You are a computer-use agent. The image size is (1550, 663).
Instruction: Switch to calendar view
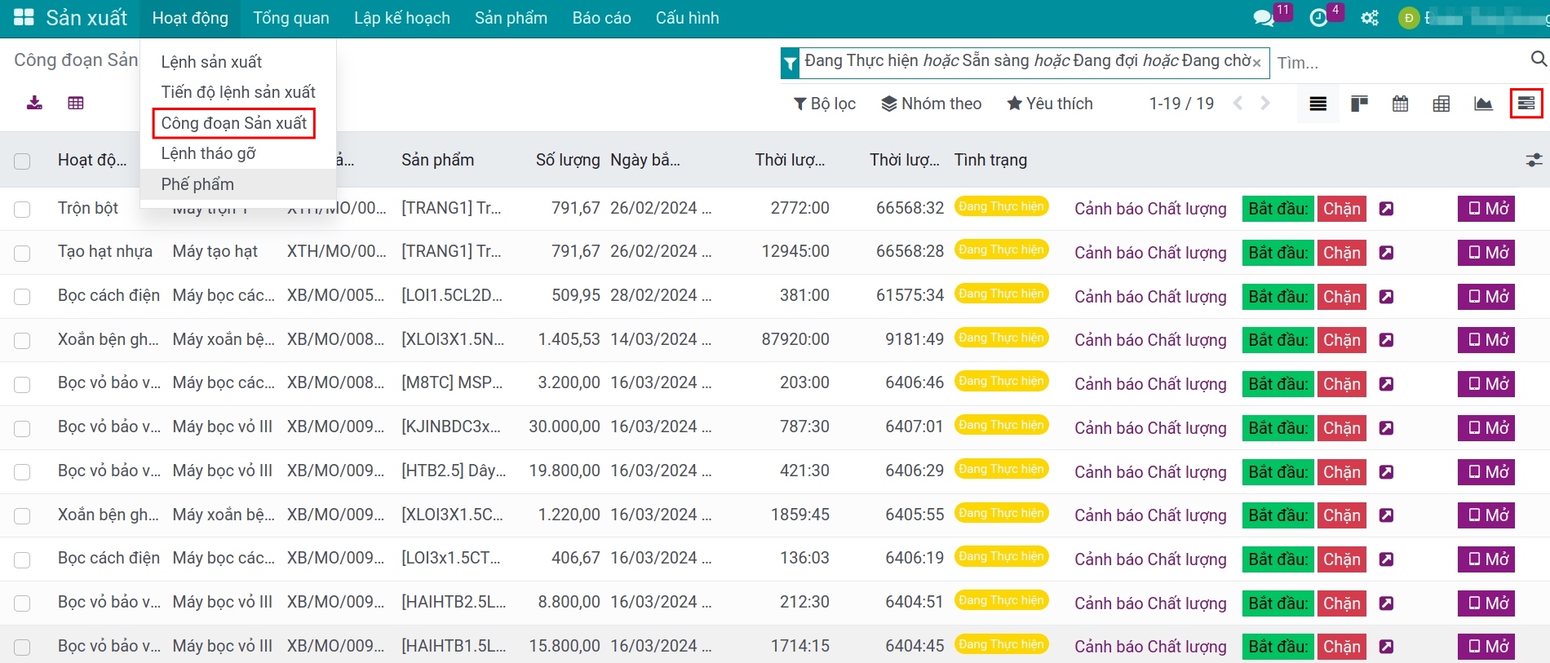pos(1400,104)
